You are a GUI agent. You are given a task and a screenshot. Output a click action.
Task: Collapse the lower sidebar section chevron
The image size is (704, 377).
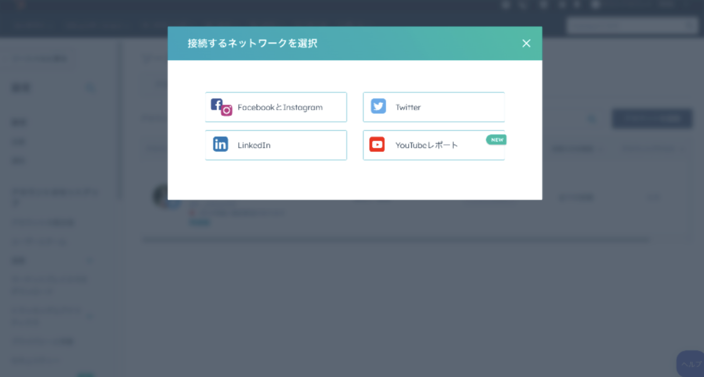(89, 261)
